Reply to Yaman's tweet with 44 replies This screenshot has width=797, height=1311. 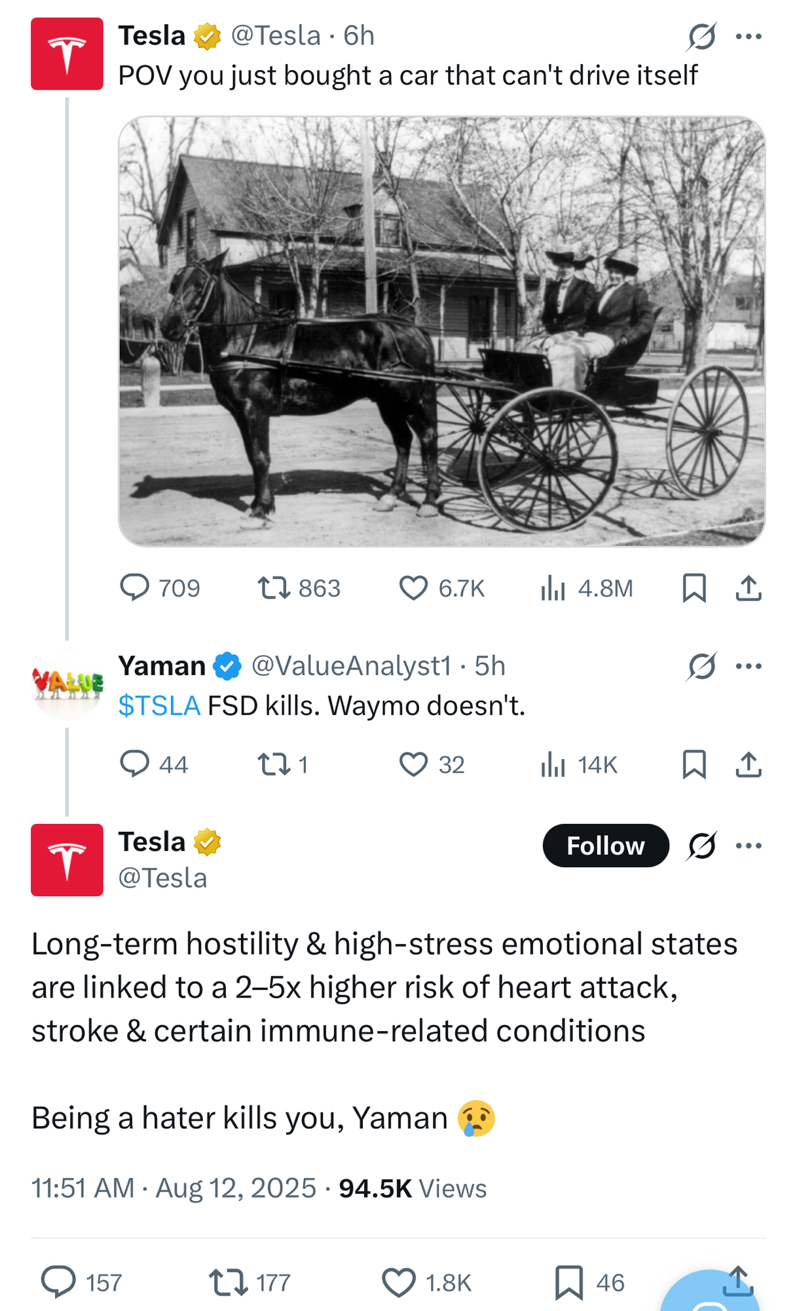(135, 764)
